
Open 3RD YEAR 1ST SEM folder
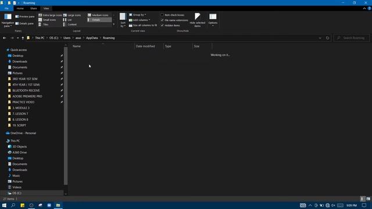(x=24, y=79)
